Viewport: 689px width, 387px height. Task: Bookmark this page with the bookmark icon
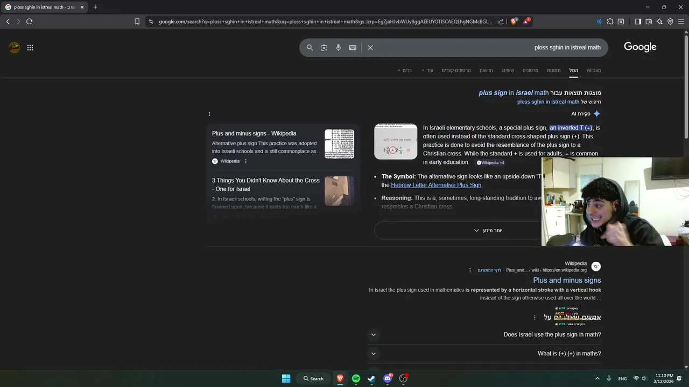pos(137,21)
